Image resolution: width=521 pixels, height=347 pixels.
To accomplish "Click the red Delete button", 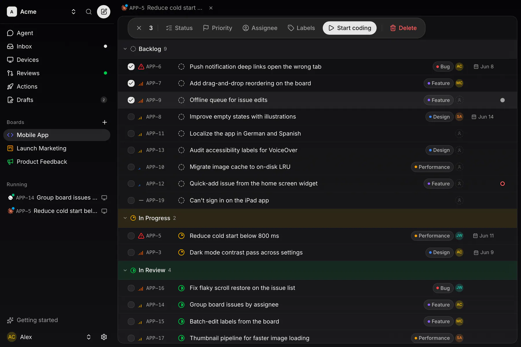I will (403, 28).
